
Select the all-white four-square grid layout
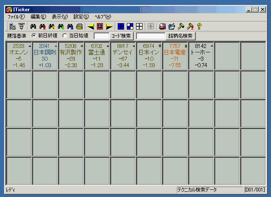(x=139, y=27)
